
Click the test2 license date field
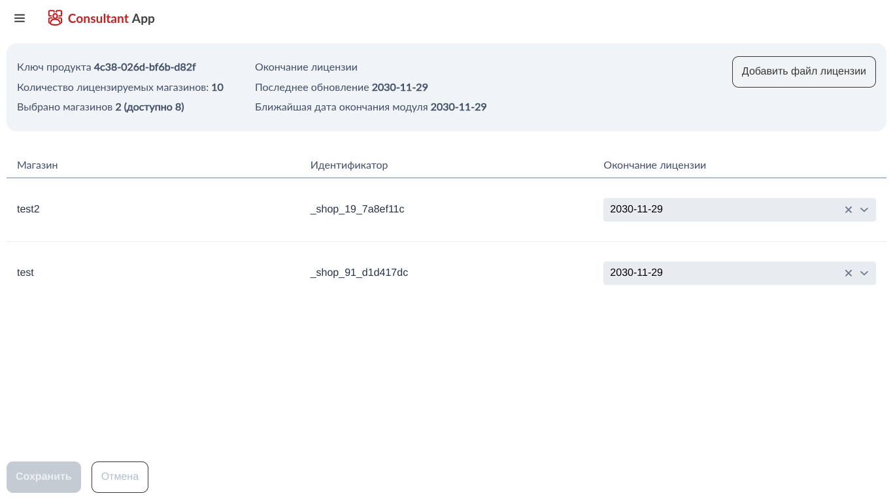[x=719, y=210]
